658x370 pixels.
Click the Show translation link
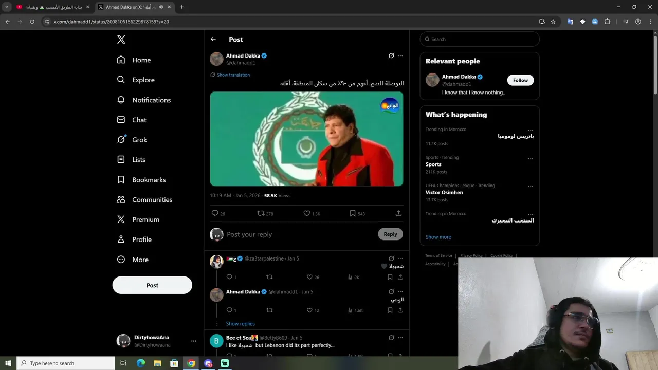(x=233, y=75)
